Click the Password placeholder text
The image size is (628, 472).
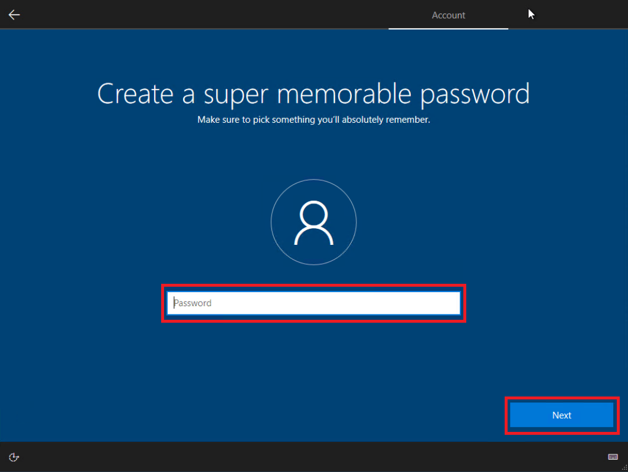pyautogui.click(x=192, y=303)
